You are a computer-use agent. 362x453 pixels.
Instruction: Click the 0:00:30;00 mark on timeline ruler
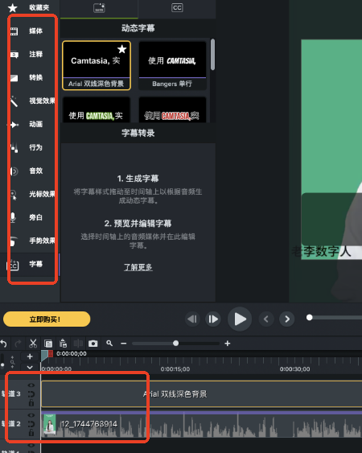[294, 369]
